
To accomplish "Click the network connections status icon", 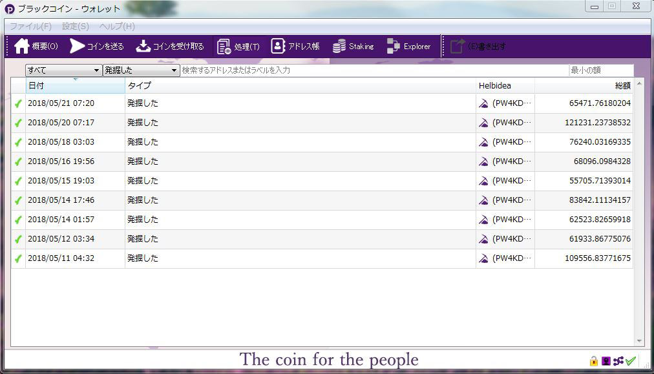I will coord(618,361).
